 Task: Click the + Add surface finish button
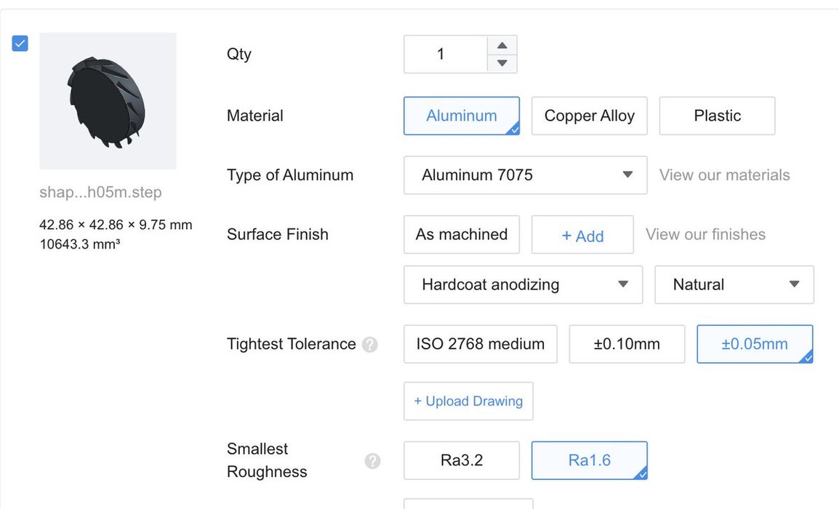click(582, 234)
